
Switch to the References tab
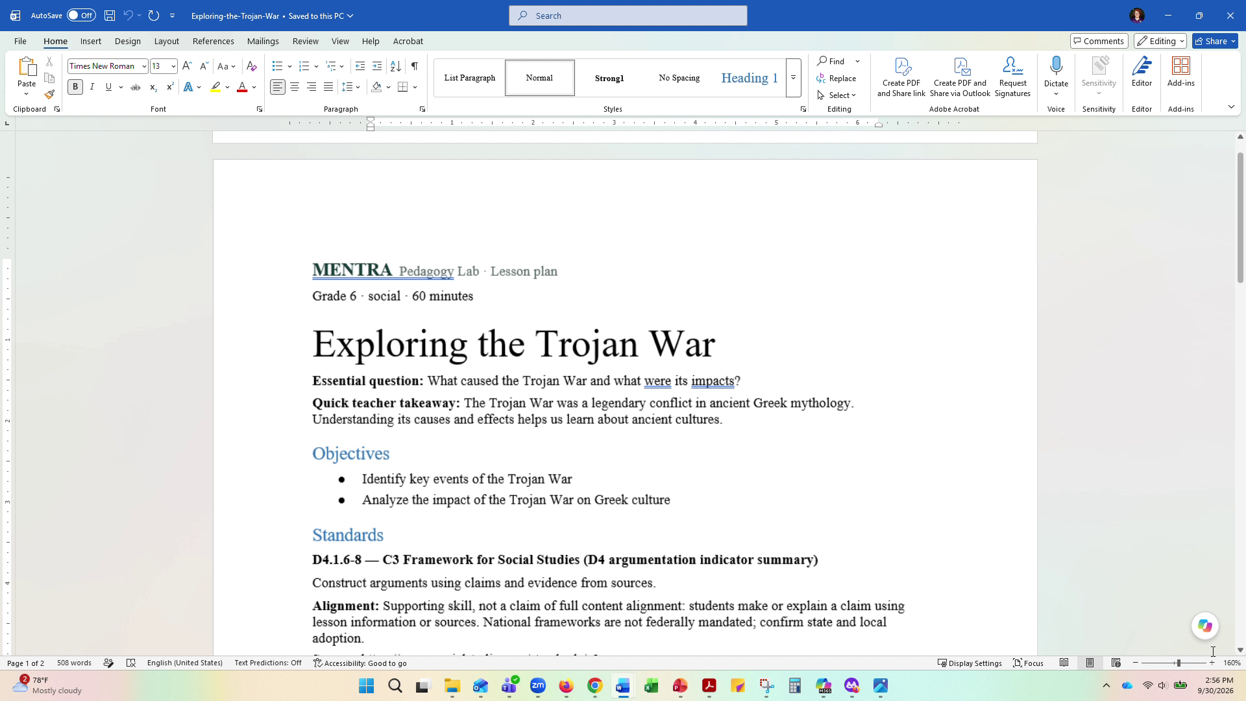[x=213, y=41]
